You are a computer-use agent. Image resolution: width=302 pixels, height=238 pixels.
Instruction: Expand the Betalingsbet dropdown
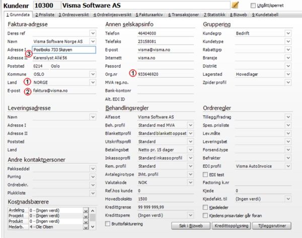coord(190,150)
